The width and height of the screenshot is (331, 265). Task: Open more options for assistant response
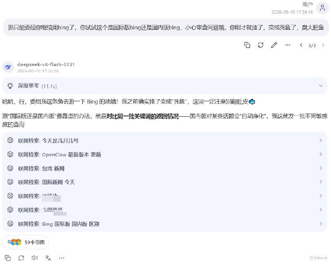[62, 258]
